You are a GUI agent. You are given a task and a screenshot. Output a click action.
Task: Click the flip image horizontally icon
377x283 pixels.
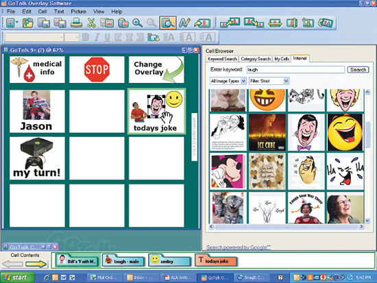coord(275,23)
